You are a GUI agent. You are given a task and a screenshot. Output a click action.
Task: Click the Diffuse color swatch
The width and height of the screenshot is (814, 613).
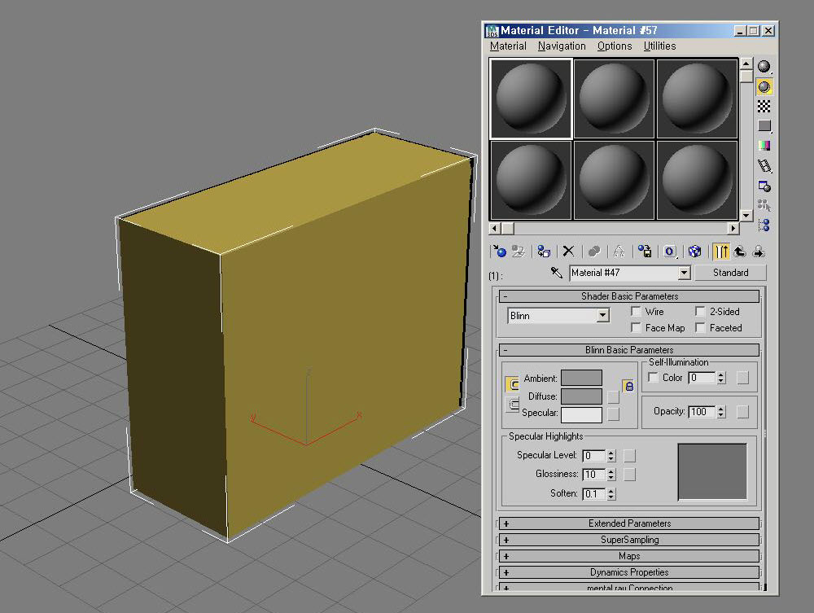(x=581, y=396)
